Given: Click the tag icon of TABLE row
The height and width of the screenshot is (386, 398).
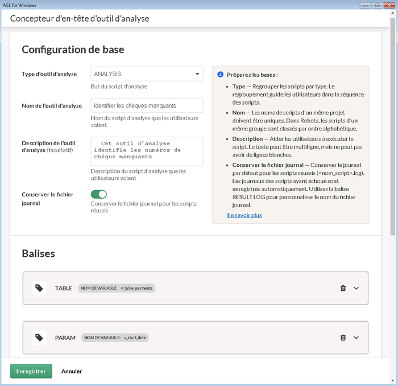Looking at the screenshot, I should pyautogui.click(x=39, y=288).
